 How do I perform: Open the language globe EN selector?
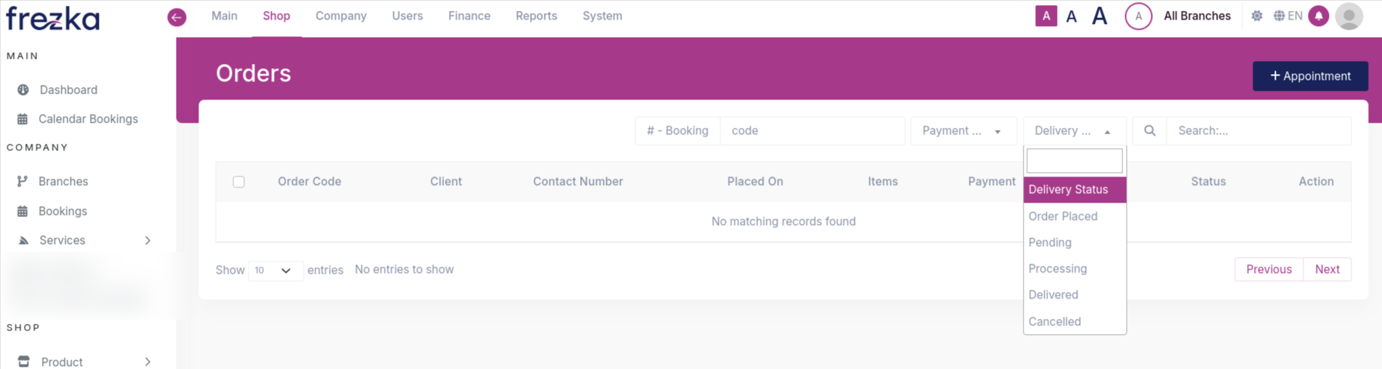(x=1287, y=16)
